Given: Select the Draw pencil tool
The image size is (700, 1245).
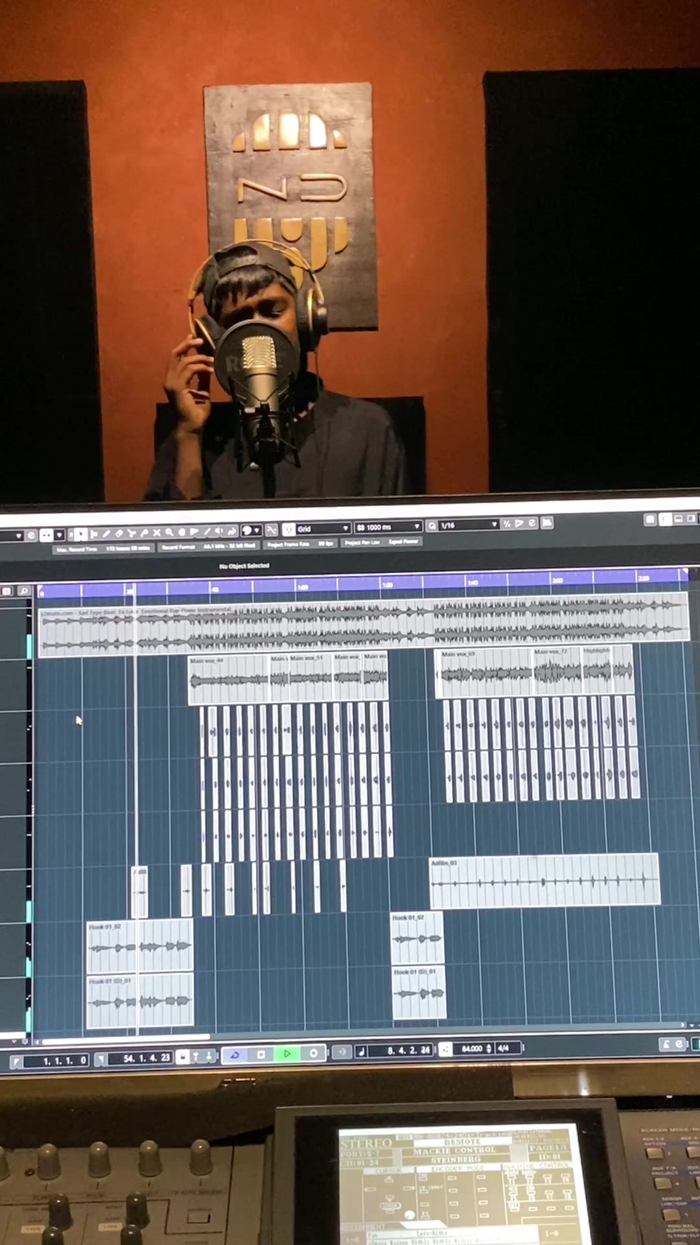Looking at the screenshot, I should tap(106, 534).
